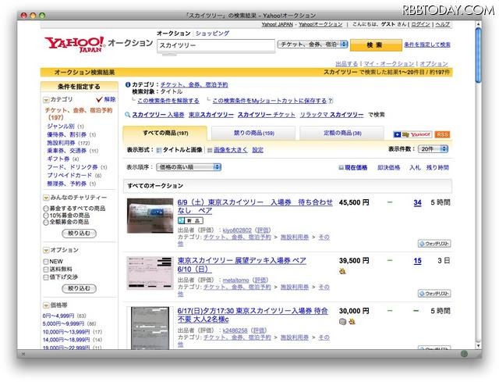Collapse the みんなのチャリティー section
The width and height of the screenshot is (499, 382).
(x=46, y=198)
